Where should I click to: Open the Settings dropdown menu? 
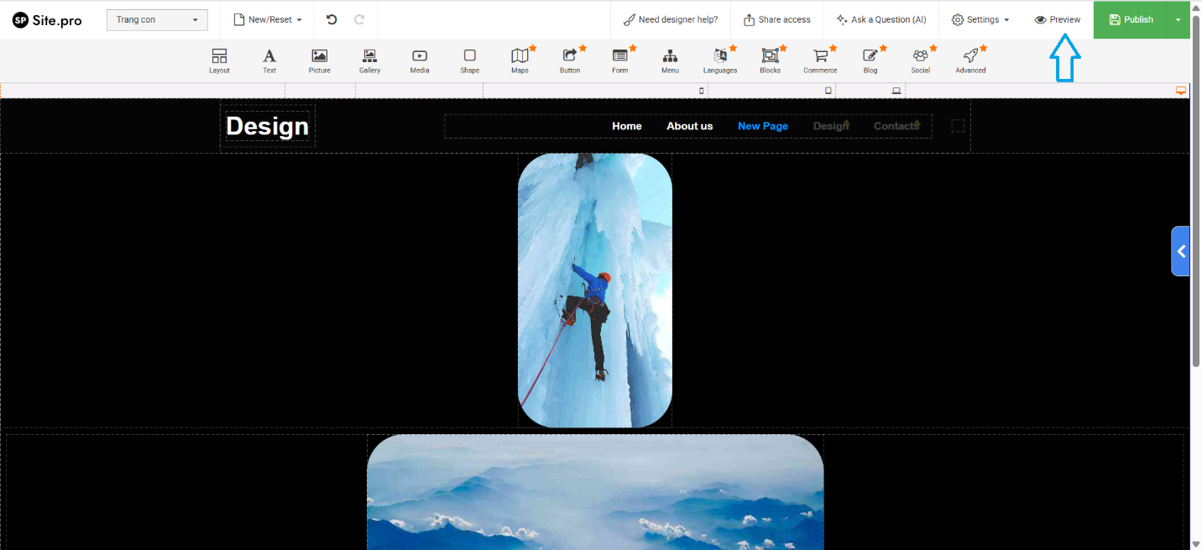coord(980,19)
